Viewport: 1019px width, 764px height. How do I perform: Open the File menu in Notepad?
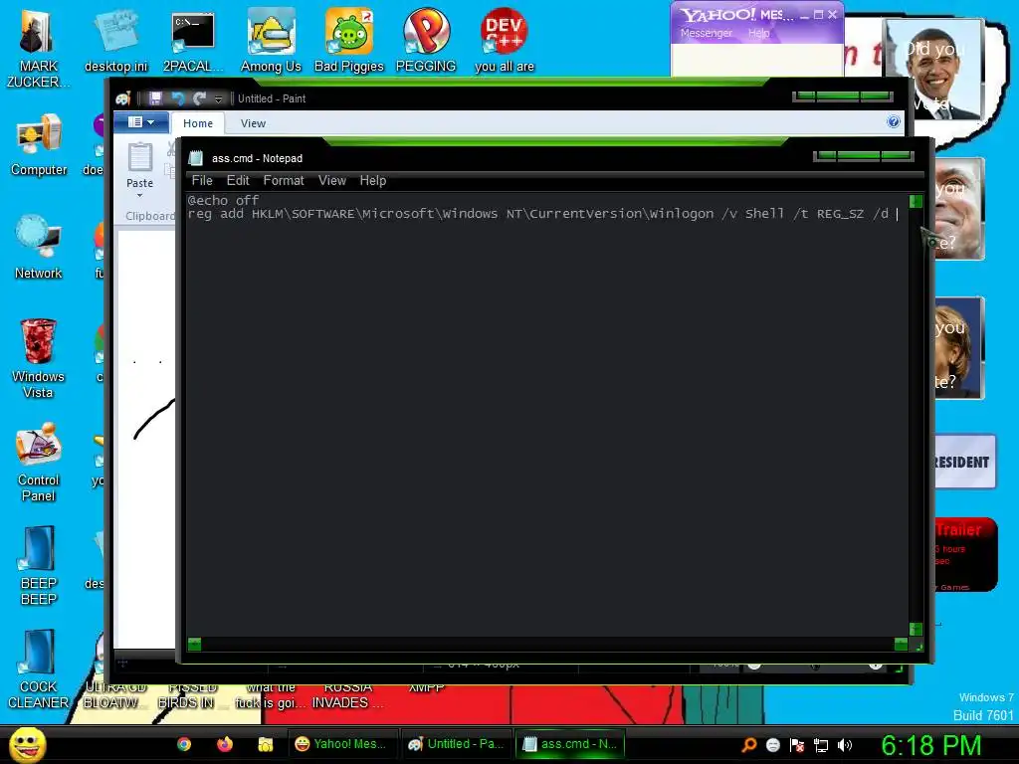(202, 181)
